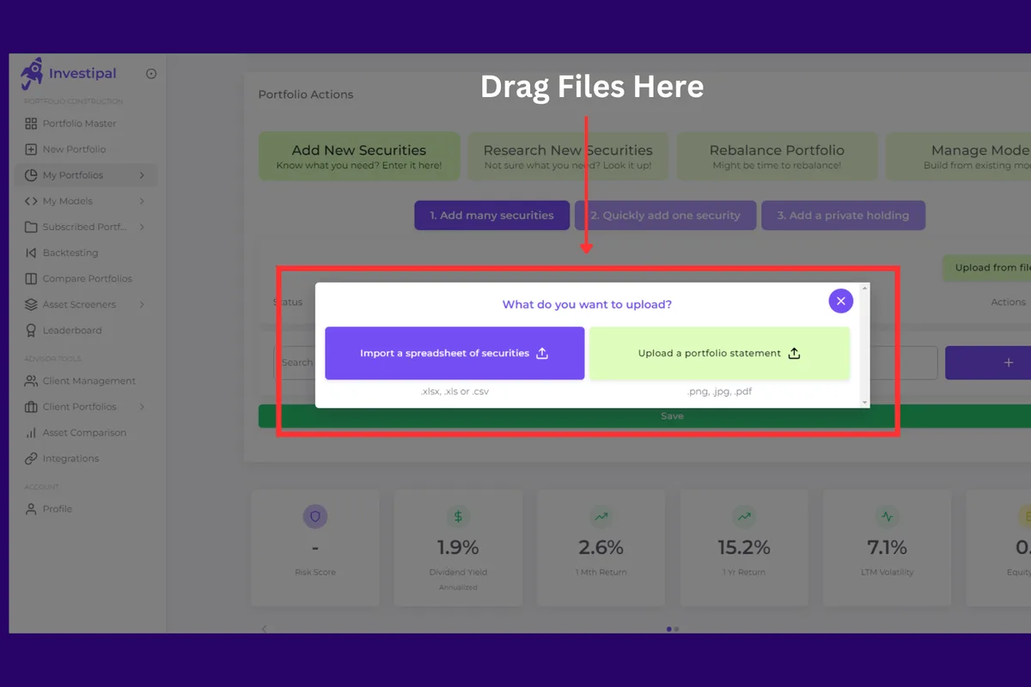Select the Client Management people icon
The image size is (1031, 687).
(x=29, y=380)
